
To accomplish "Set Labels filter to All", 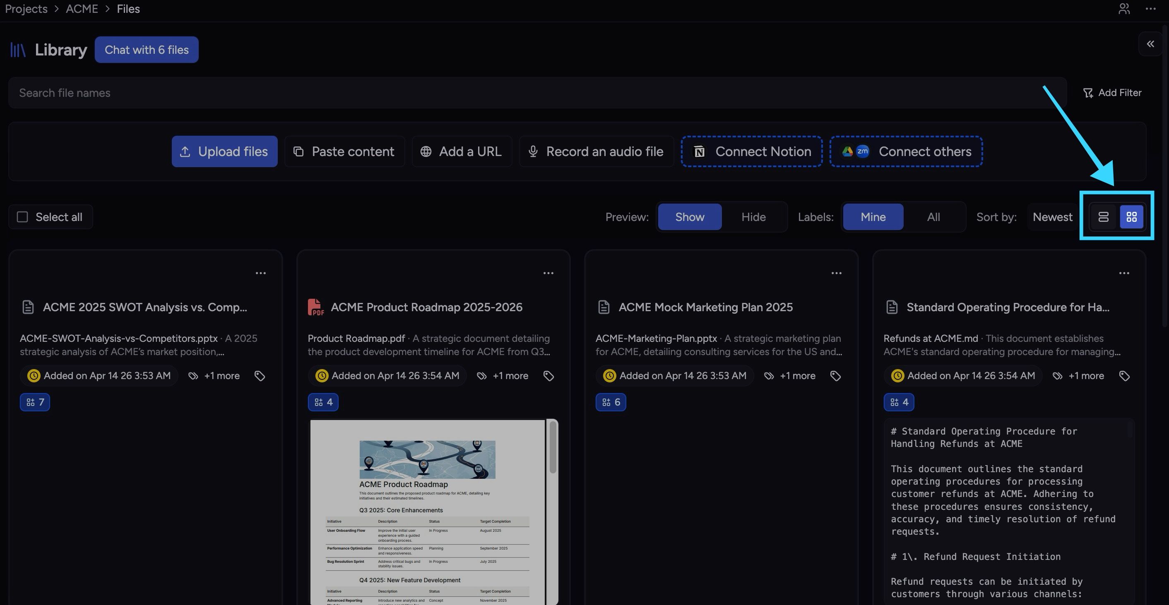I will tap(933, 217).
